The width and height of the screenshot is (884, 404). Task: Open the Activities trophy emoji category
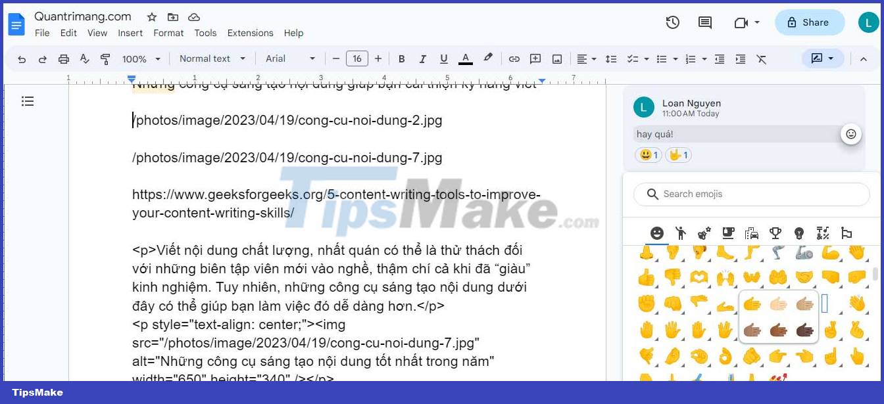(x=775, y=233)
